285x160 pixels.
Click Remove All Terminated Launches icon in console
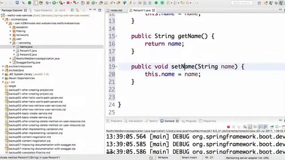(239, 127)
